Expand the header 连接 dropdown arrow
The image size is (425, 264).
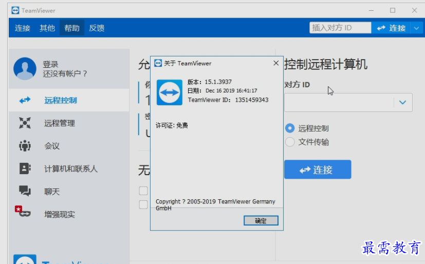(x=417, y=28)
